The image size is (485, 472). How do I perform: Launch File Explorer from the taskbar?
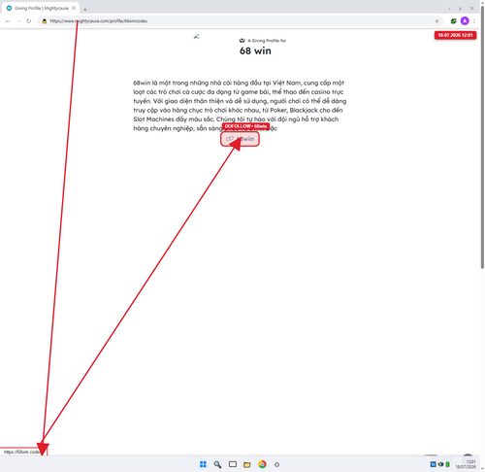(x=247, y=464)
